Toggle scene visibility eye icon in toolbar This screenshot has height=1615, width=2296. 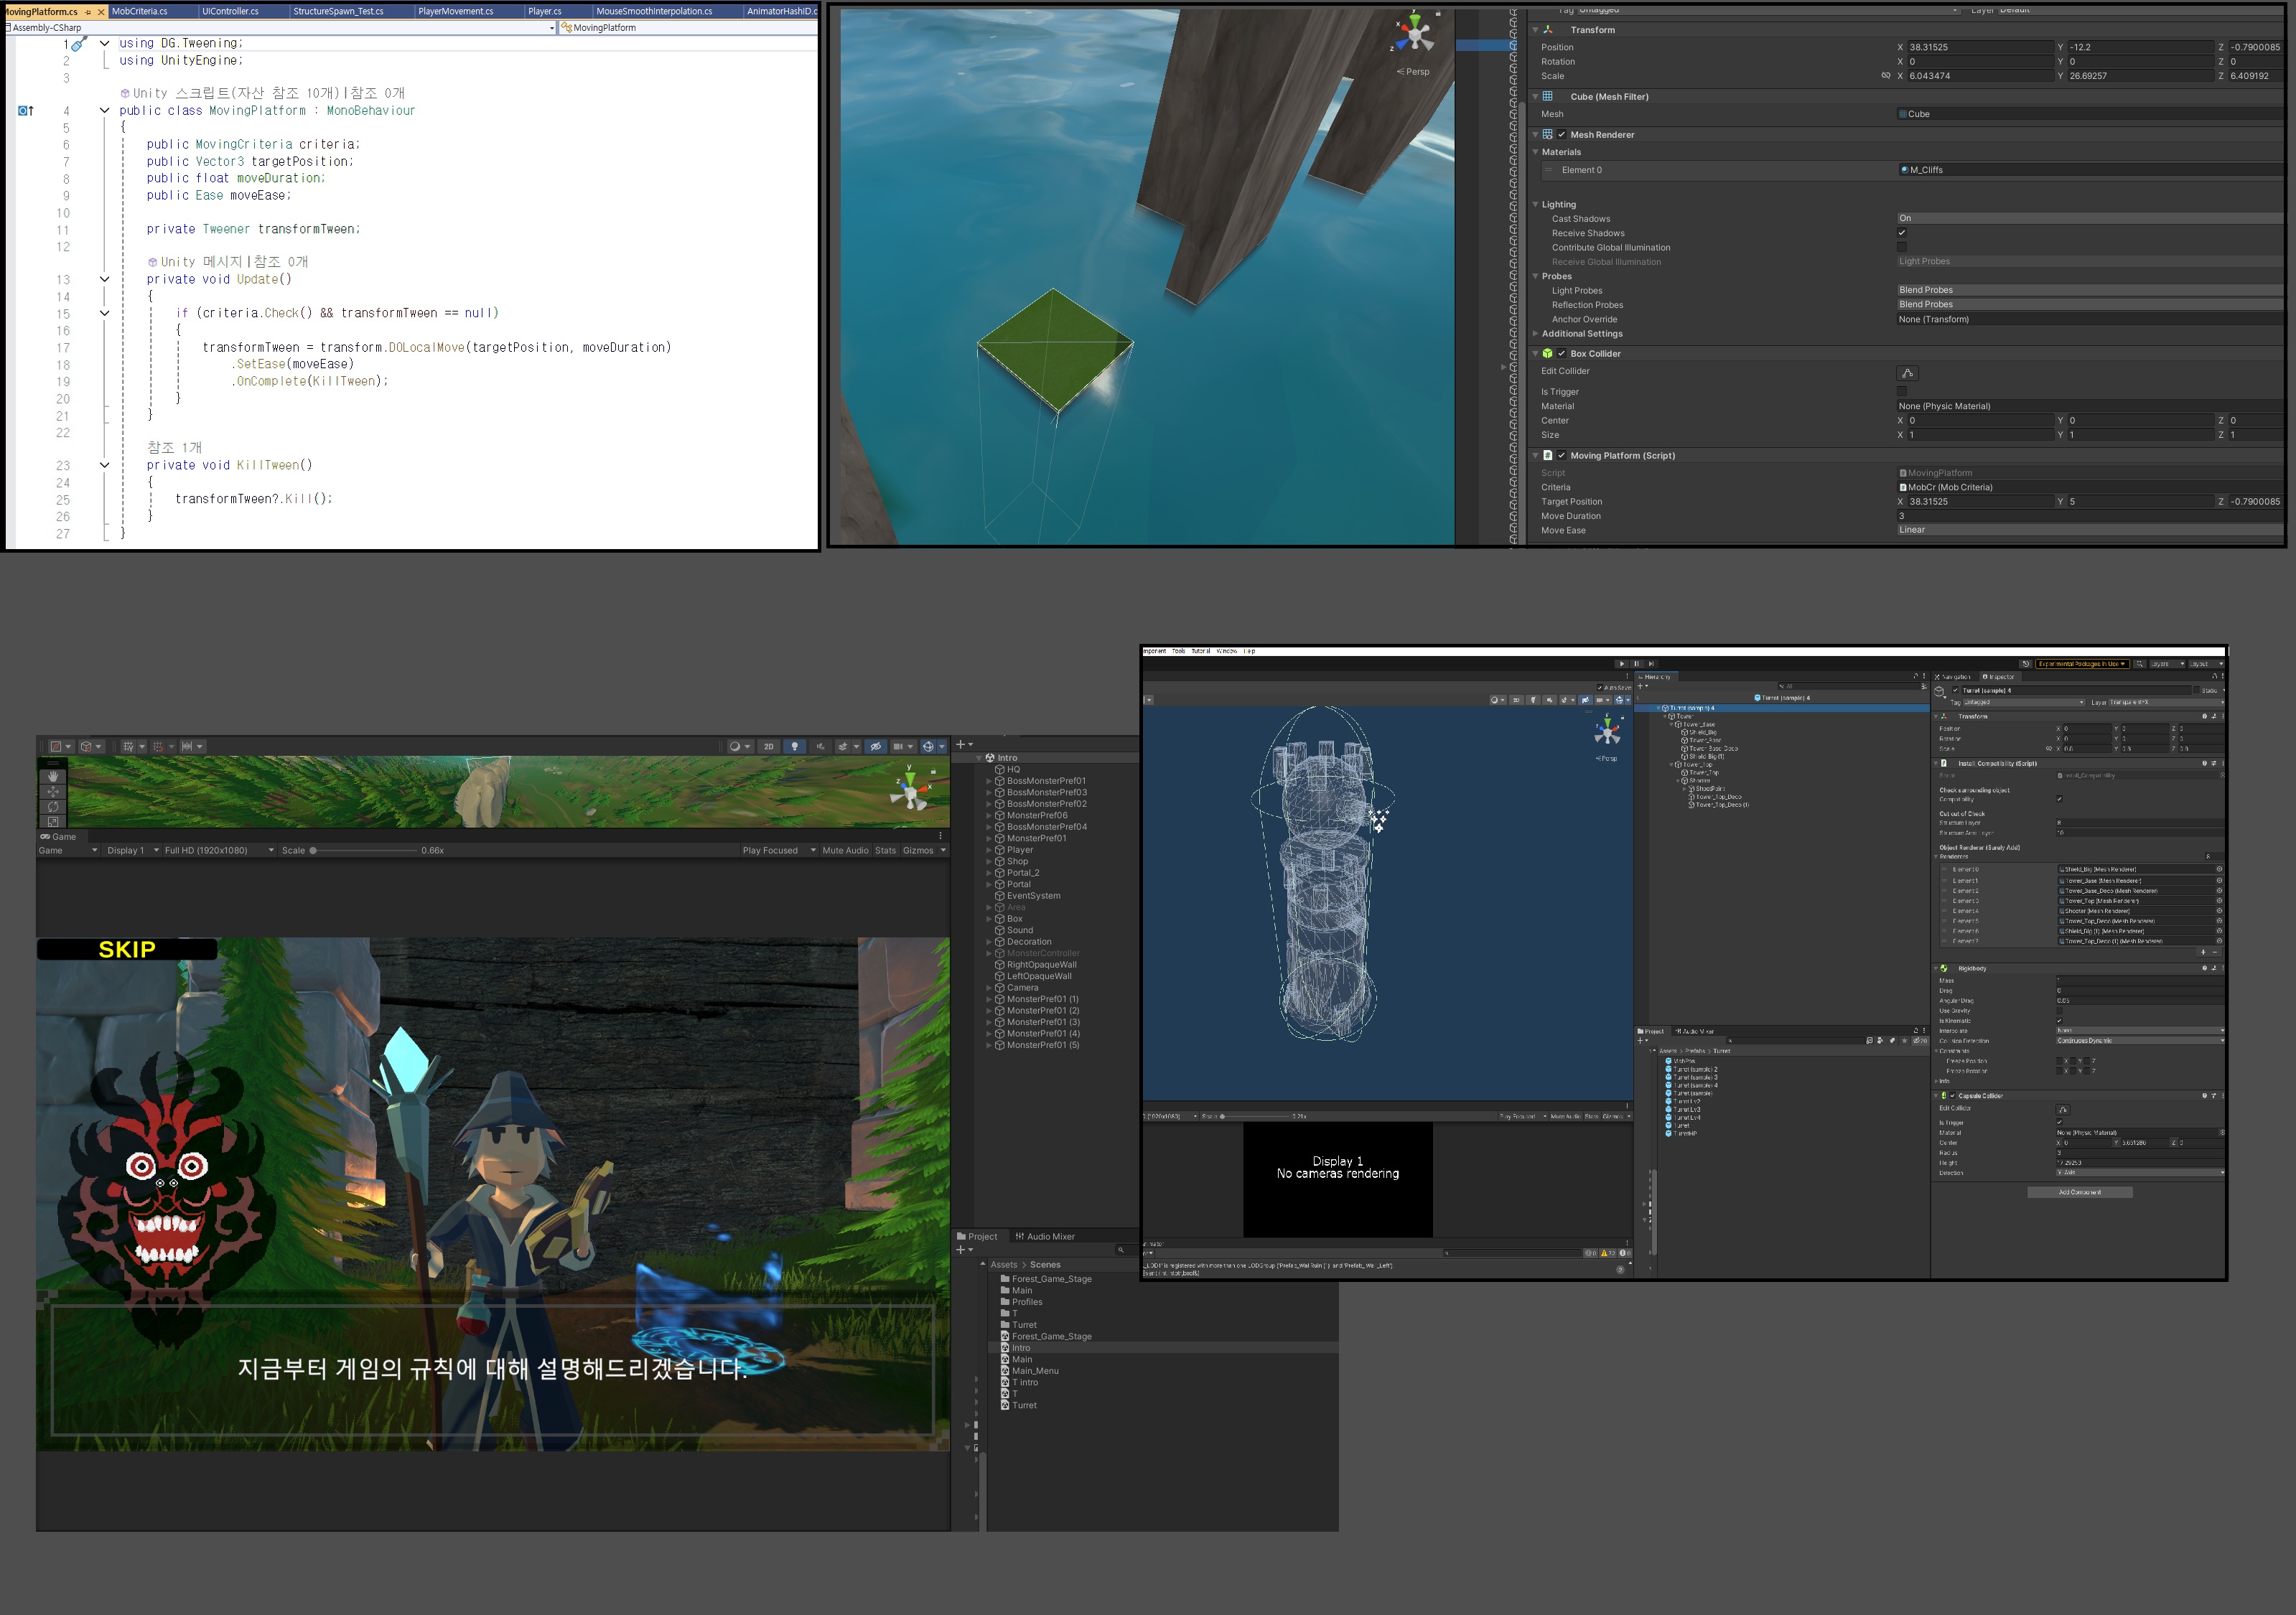875,746
